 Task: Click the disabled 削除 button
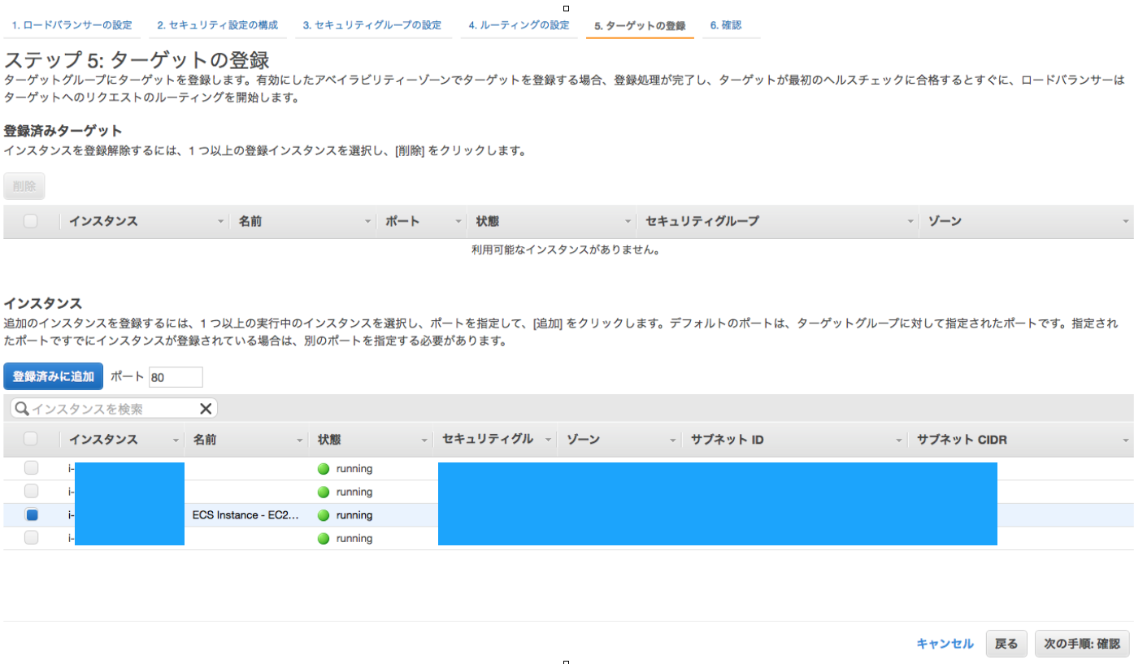(24, 186)
